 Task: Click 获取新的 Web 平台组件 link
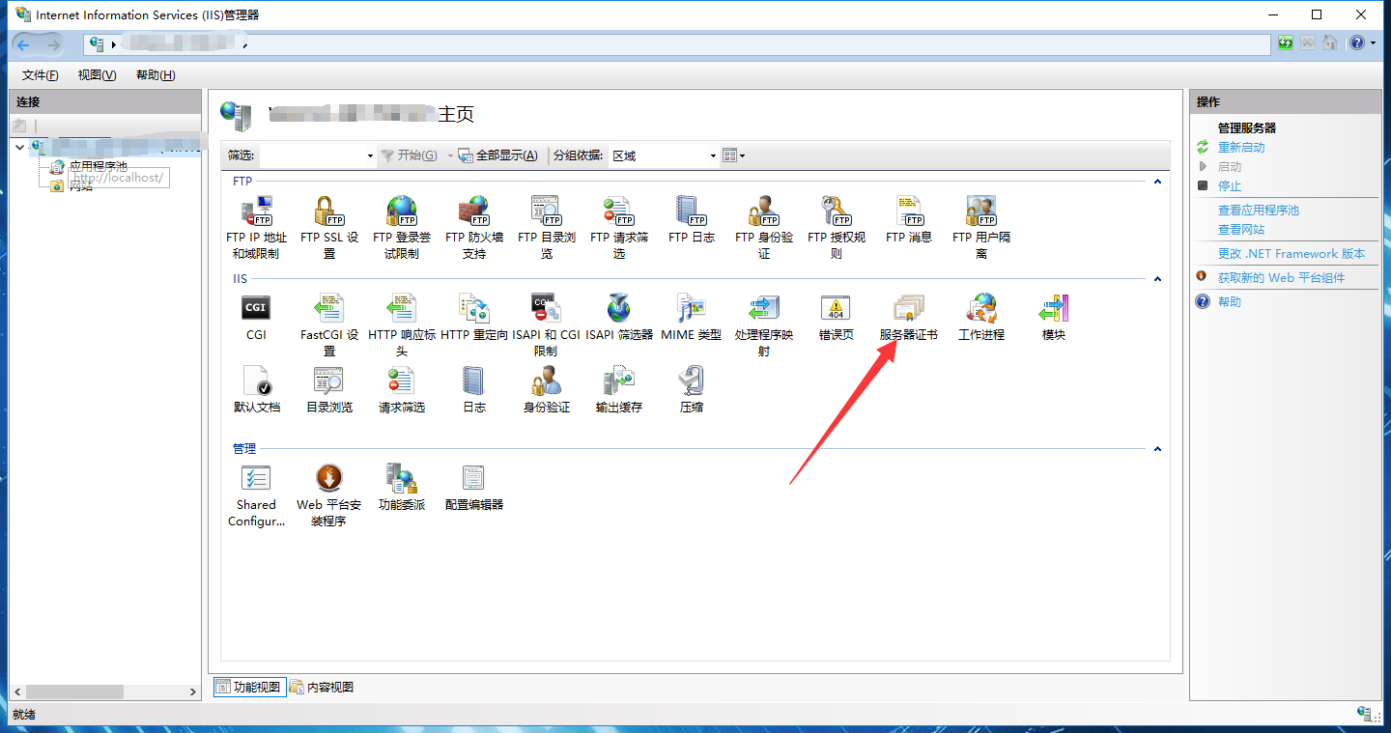point(1280,278)
